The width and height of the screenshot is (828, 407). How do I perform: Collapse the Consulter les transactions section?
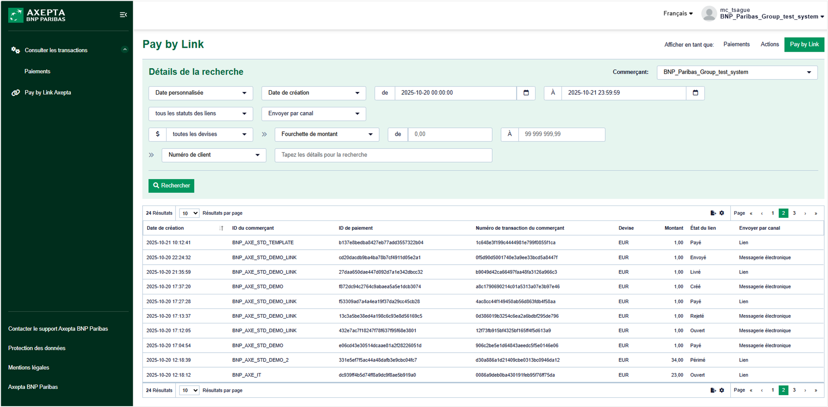(x=125, y=50)
